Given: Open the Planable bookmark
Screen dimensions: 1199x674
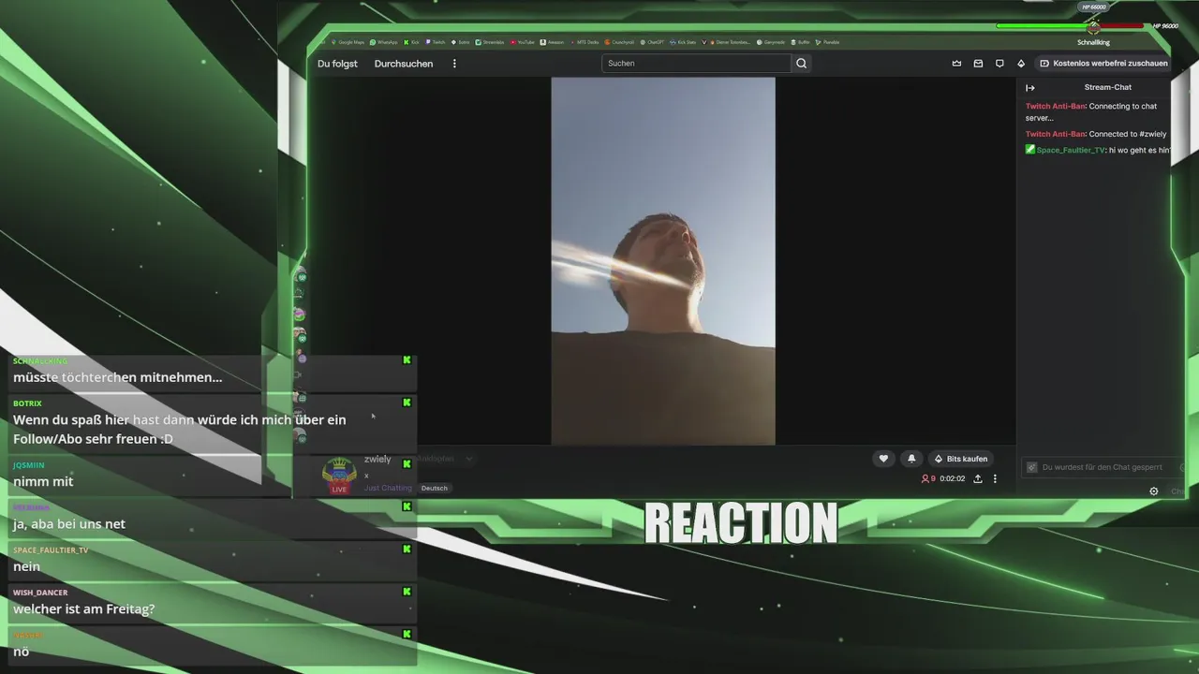Looking at the screenshot, I should 827,42.
